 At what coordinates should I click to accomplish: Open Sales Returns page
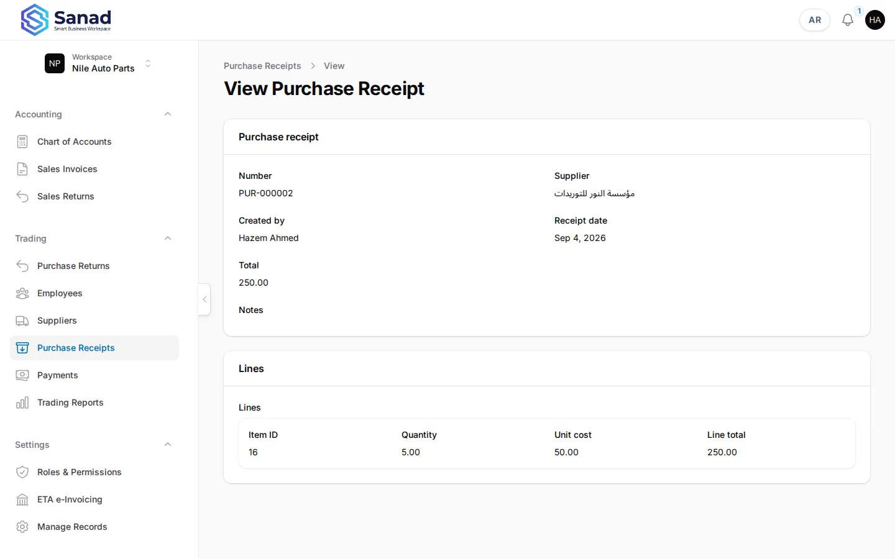(x=94, y=196)
